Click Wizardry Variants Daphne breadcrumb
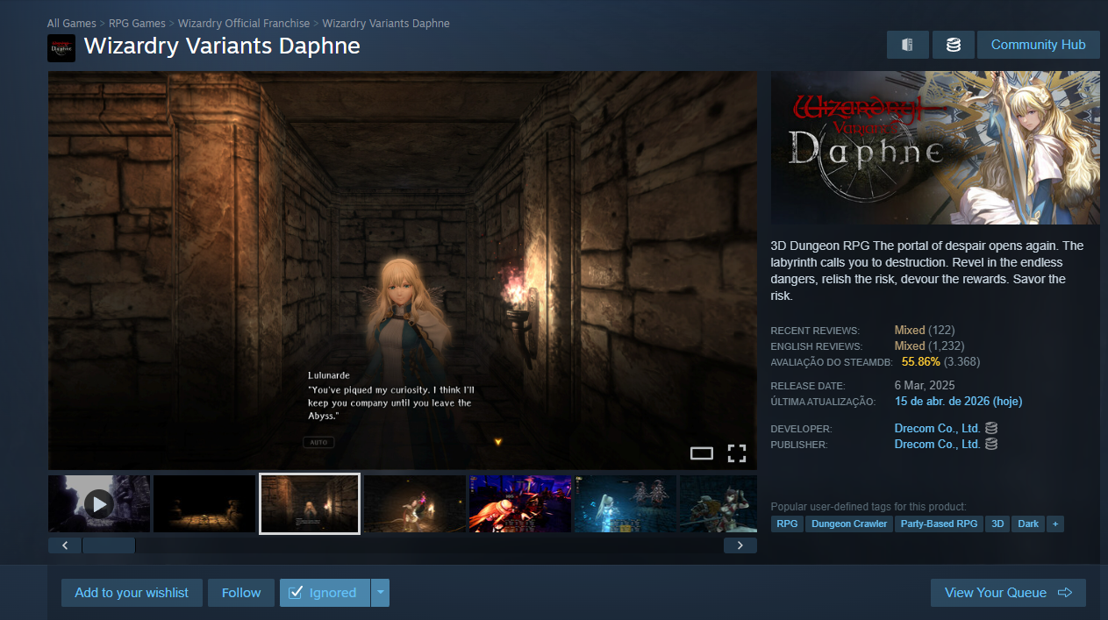 (x=386, y=24)
